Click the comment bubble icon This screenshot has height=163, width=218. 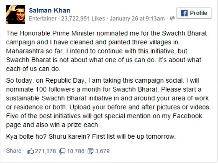(x=62, y=151)
